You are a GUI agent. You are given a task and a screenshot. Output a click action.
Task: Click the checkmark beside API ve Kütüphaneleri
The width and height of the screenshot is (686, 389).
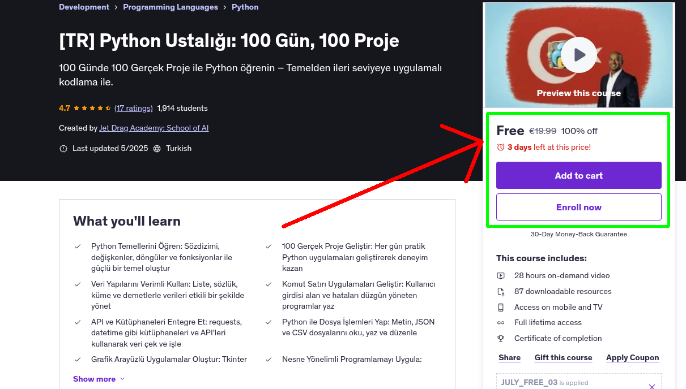pos(78,322)
